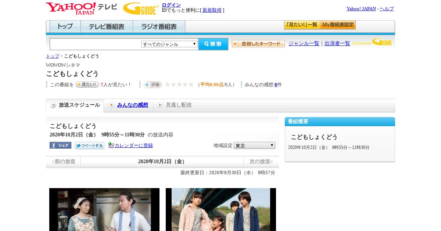The height and width of the screenshot is (231, 441).
Task: Click the 次の放送 button
Action: [261, 161]
